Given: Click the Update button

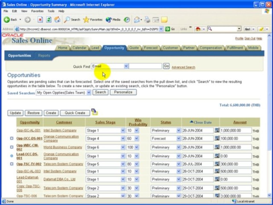Looking at the screenshot, I should pos(15,113).
